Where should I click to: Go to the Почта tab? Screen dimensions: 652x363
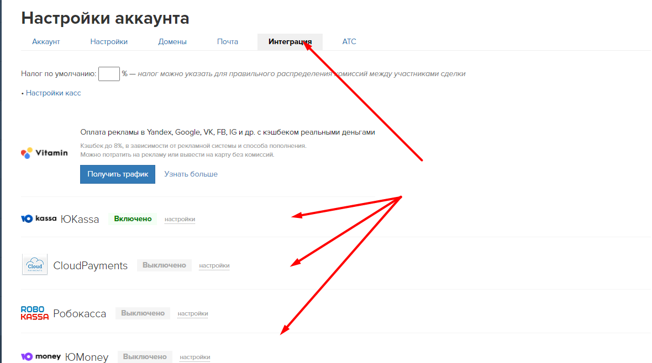tap(228, 41)
